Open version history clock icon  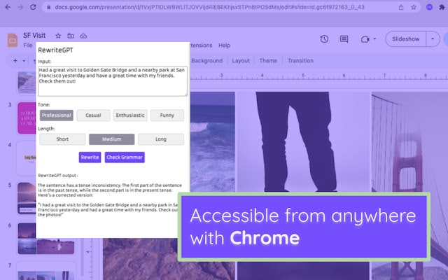click(324, 39)
